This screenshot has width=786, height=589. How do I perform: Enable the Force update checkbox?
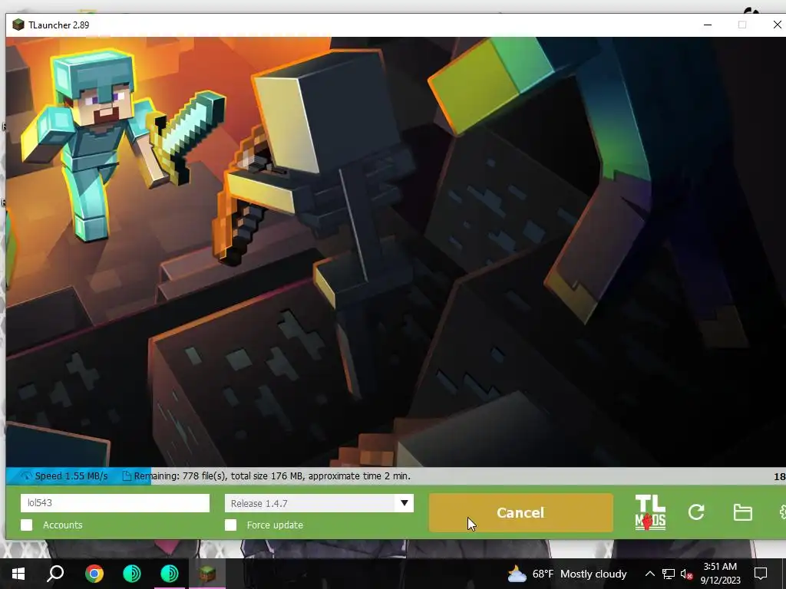[230, 525]
